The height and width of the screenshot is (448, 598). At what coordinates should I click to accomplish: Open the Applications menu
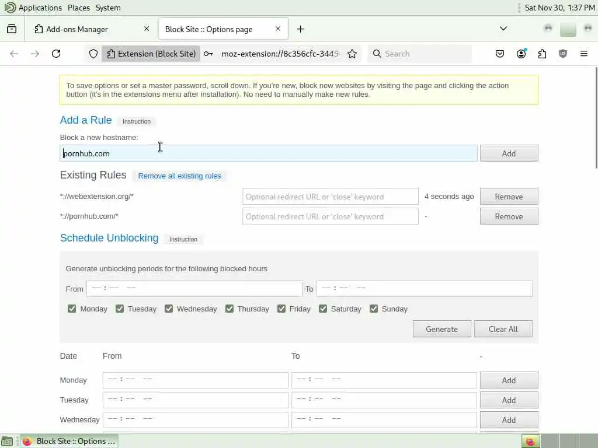[40, 8]
